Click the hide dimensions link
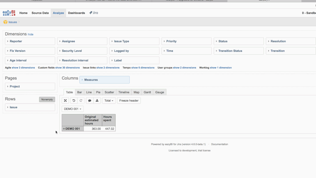316x178 pixels. (30, 34)
